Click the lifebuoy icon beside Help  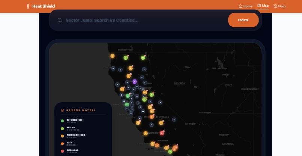point(275,6)
